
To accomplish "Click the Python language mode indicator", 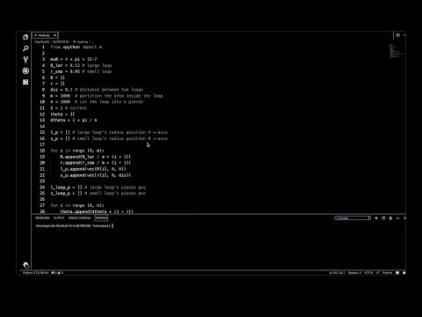I will click(387, 273).
